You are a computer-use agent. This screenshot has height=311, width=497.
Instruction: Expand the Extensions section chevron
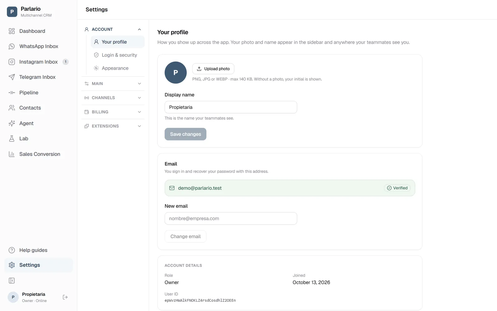(139, 126)
